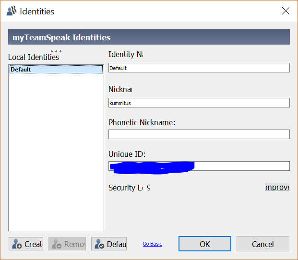Click empty area in Local Identities list
The height and width of the screenshot is (260, 298).
(x=56, y=154)
